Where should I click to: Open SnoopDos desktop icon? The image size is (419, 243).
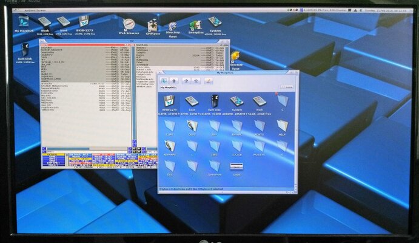tap(195, 26)
